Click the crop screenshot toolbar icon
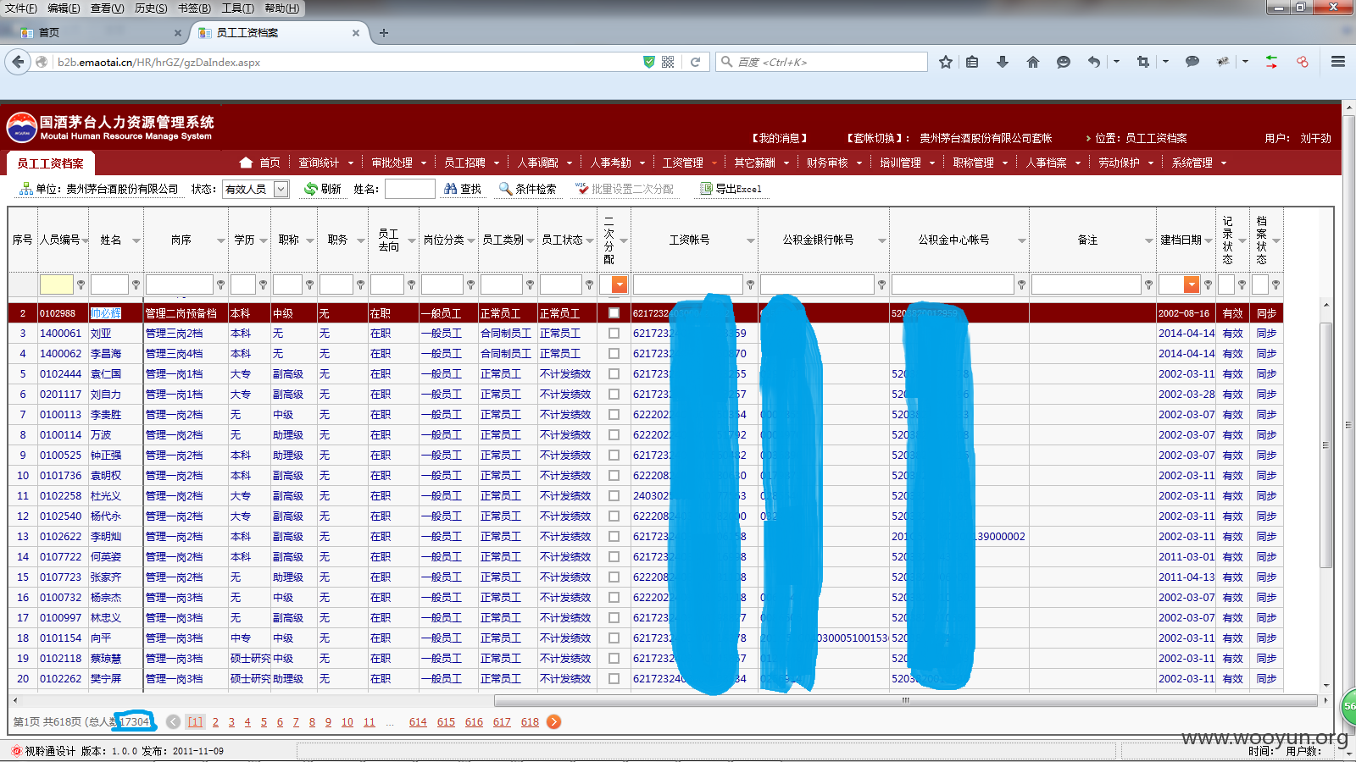The width and height of the screenshot is (1356, 762). pyautogui.click(x=1143, y=62)
